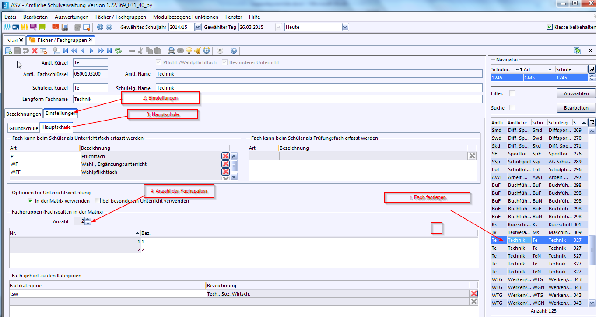
Task: Open the Modulbezogene Funktionen menu
Action: (x=186, y=17)
